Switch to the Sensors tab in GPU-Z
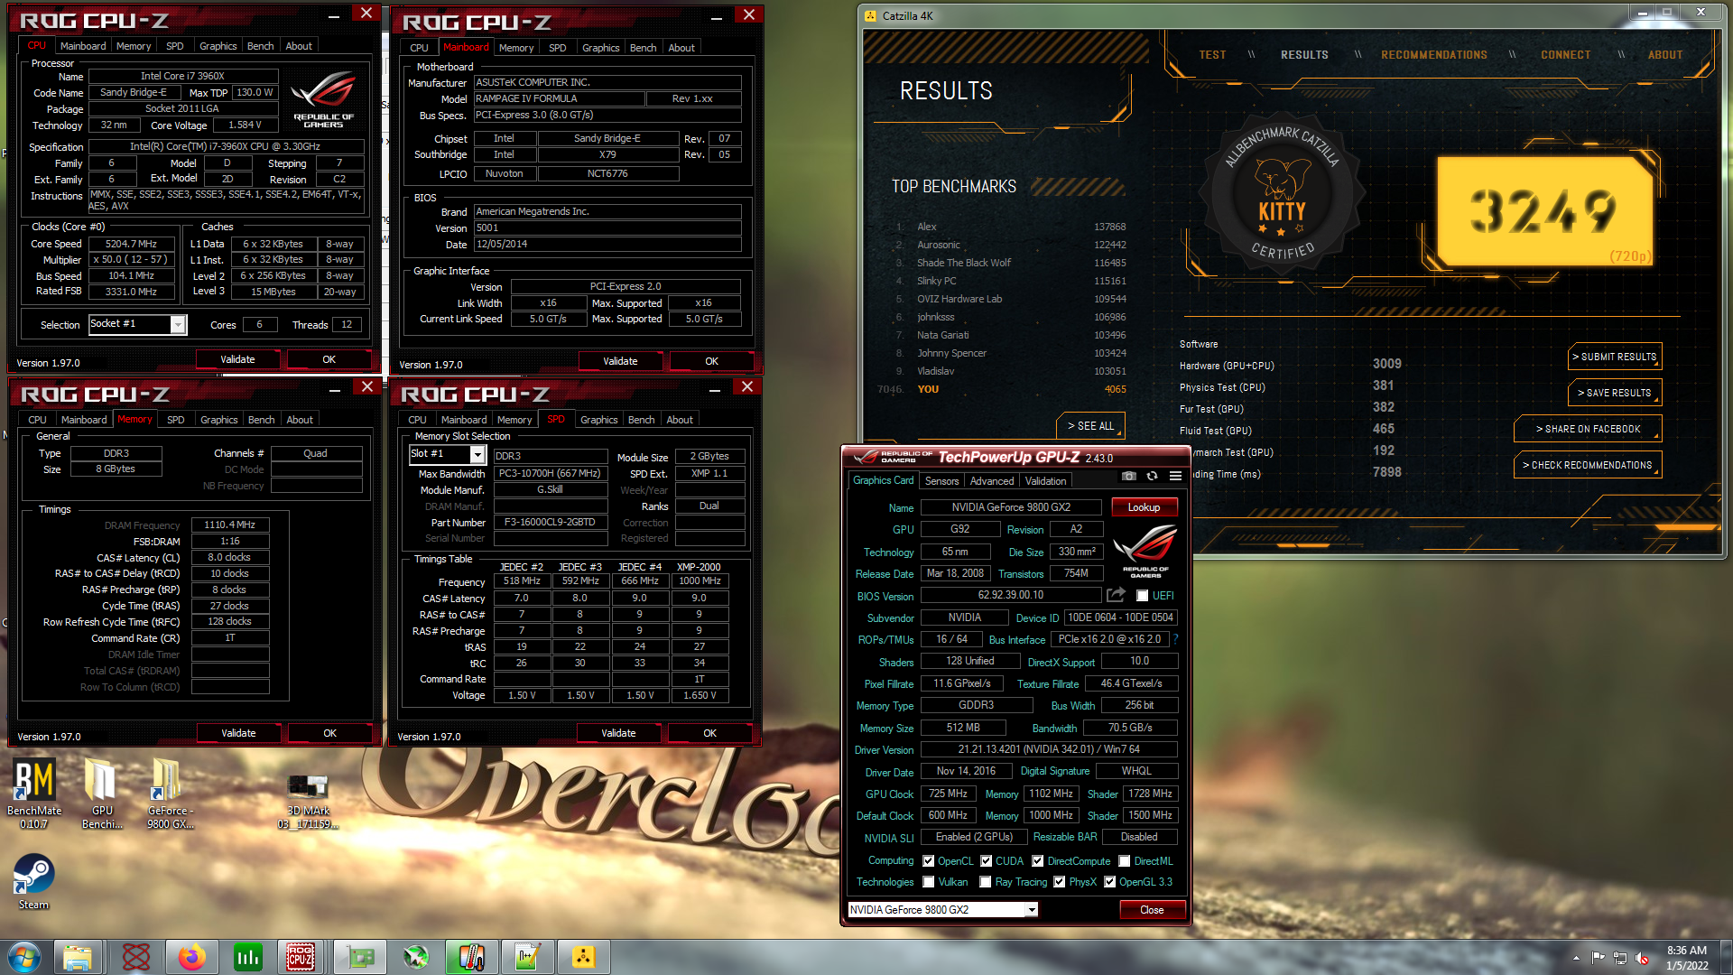The height and width of the screenshot is (975, 1733). [941, 481]
